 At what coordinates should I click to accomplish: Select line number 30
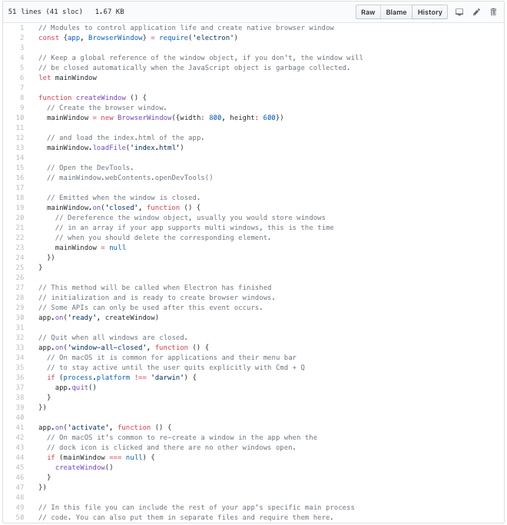[20, 317]
